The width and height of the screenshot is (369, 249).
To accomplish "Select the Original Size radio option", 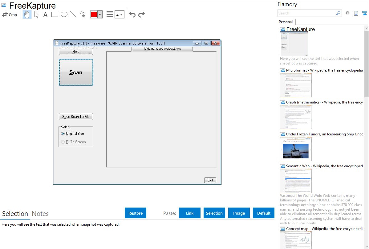I will 72,134.
